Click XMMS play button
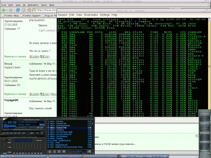The width and height of the screenshot is (211, 158). pyautogui.click(x=8, y=133)
